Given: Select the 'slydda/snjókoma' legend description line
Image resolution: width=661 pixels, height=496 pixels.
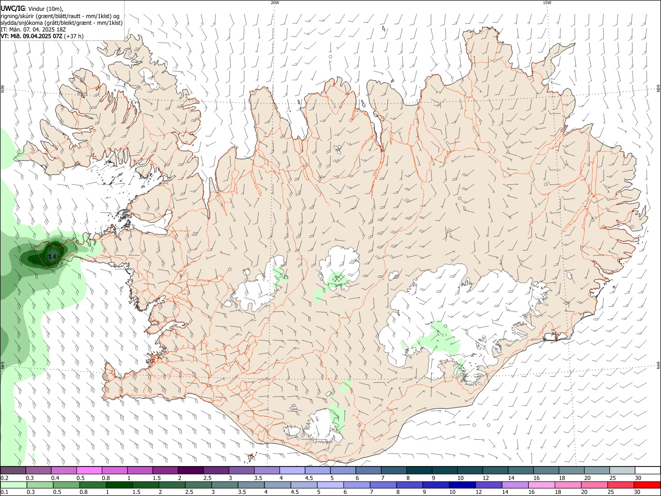Looking at the screenshot, I should (x=61, y=23).
